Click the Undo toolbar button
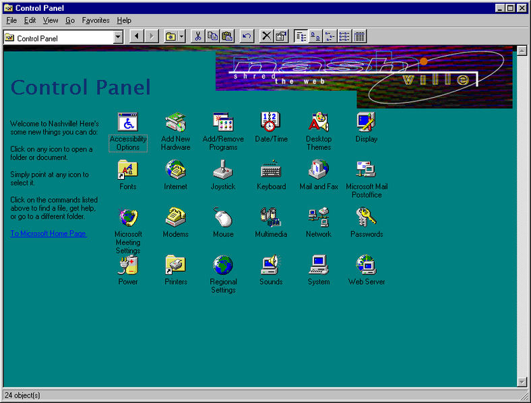Image resolution: width=531 pixels, height=403 pixels. pyautogui.click(x=247, y=36)
